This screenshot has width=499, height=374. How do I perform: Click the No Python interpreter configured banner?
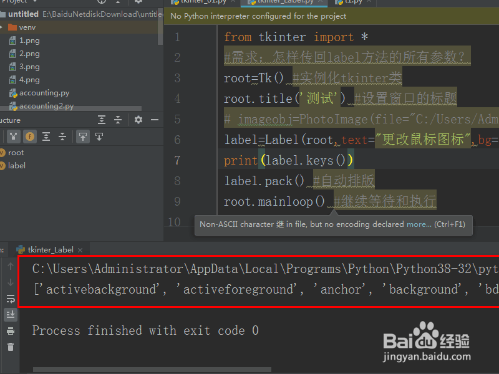(258, 16)
